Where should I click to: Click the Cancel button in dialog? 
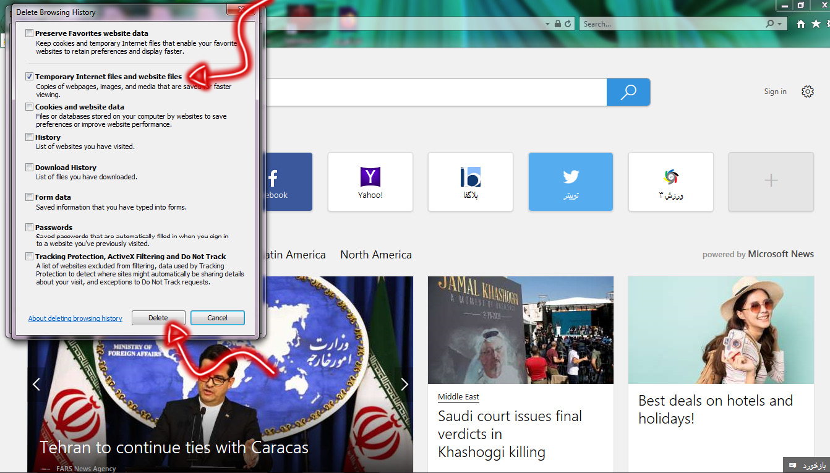point(218,318)
